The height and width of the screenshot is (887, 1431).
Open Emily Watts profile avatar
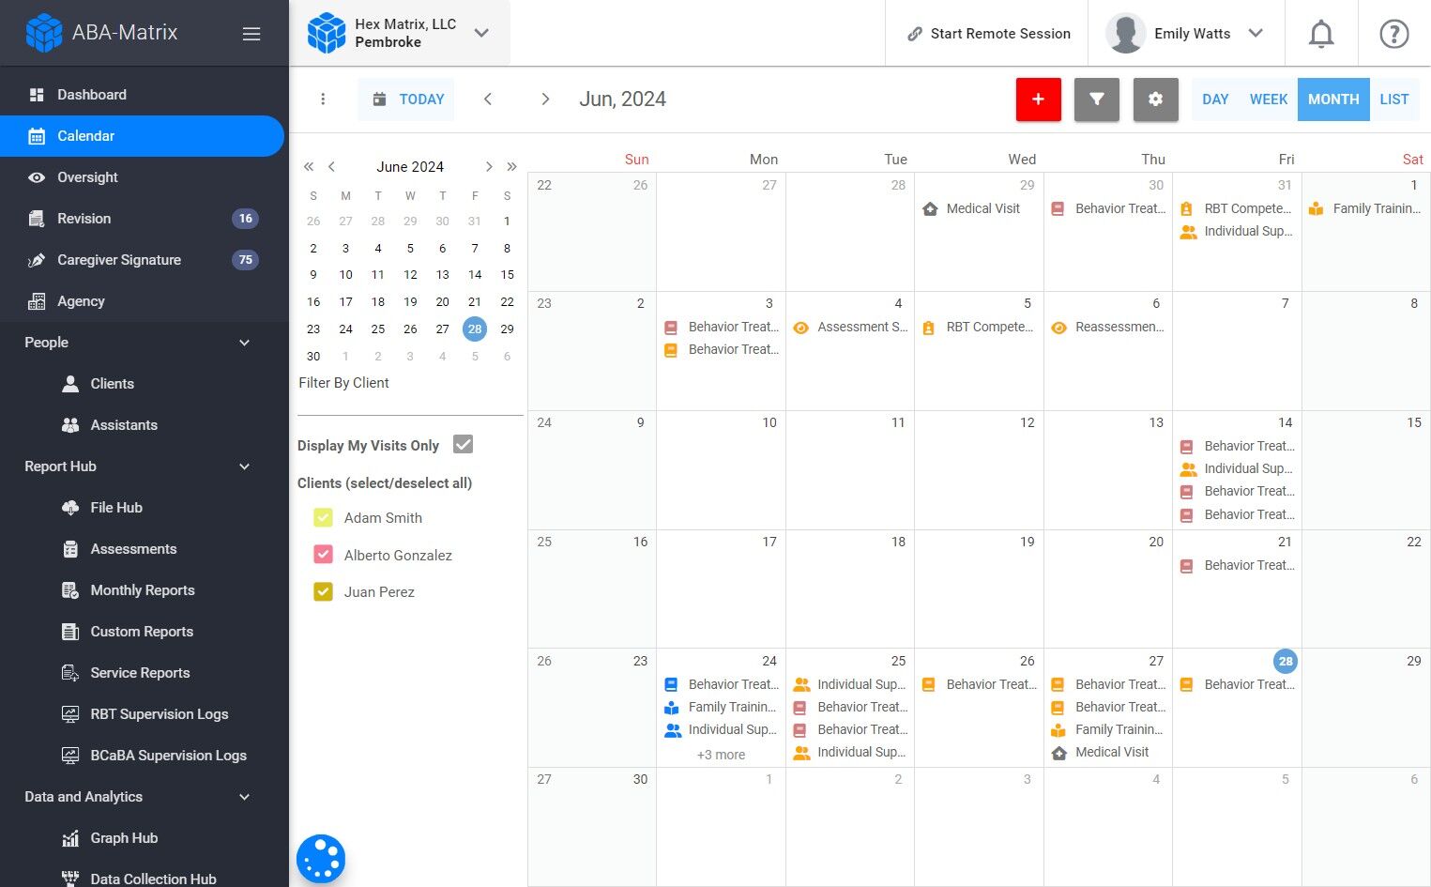[x=1125, y=34]
